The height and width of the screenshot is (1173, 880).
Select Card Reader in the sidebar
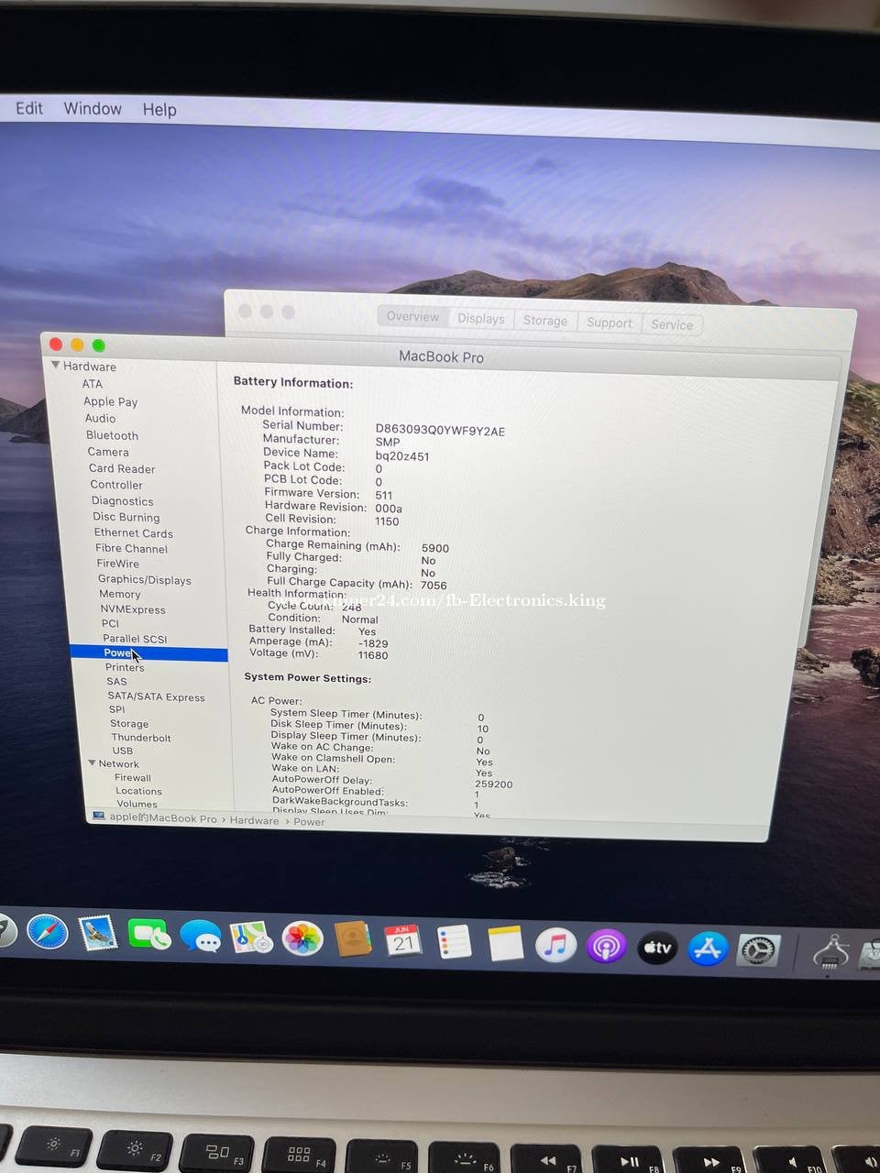coord(122,468)
